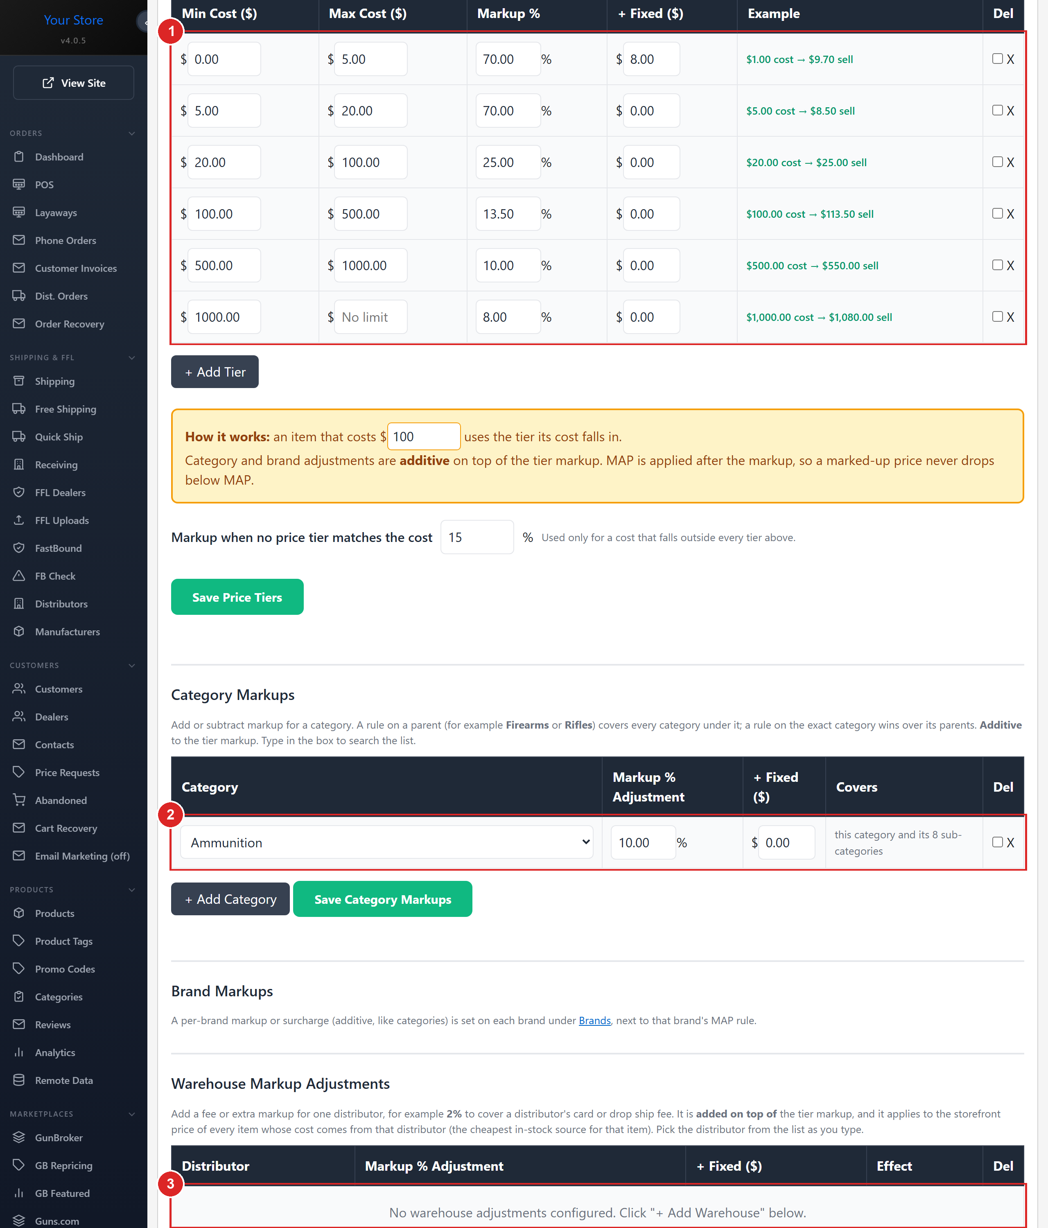Collapse the MARKETPLACES sidebar section
This screenshot has width=1048, height=1228.
click(x=132, y=1114)
